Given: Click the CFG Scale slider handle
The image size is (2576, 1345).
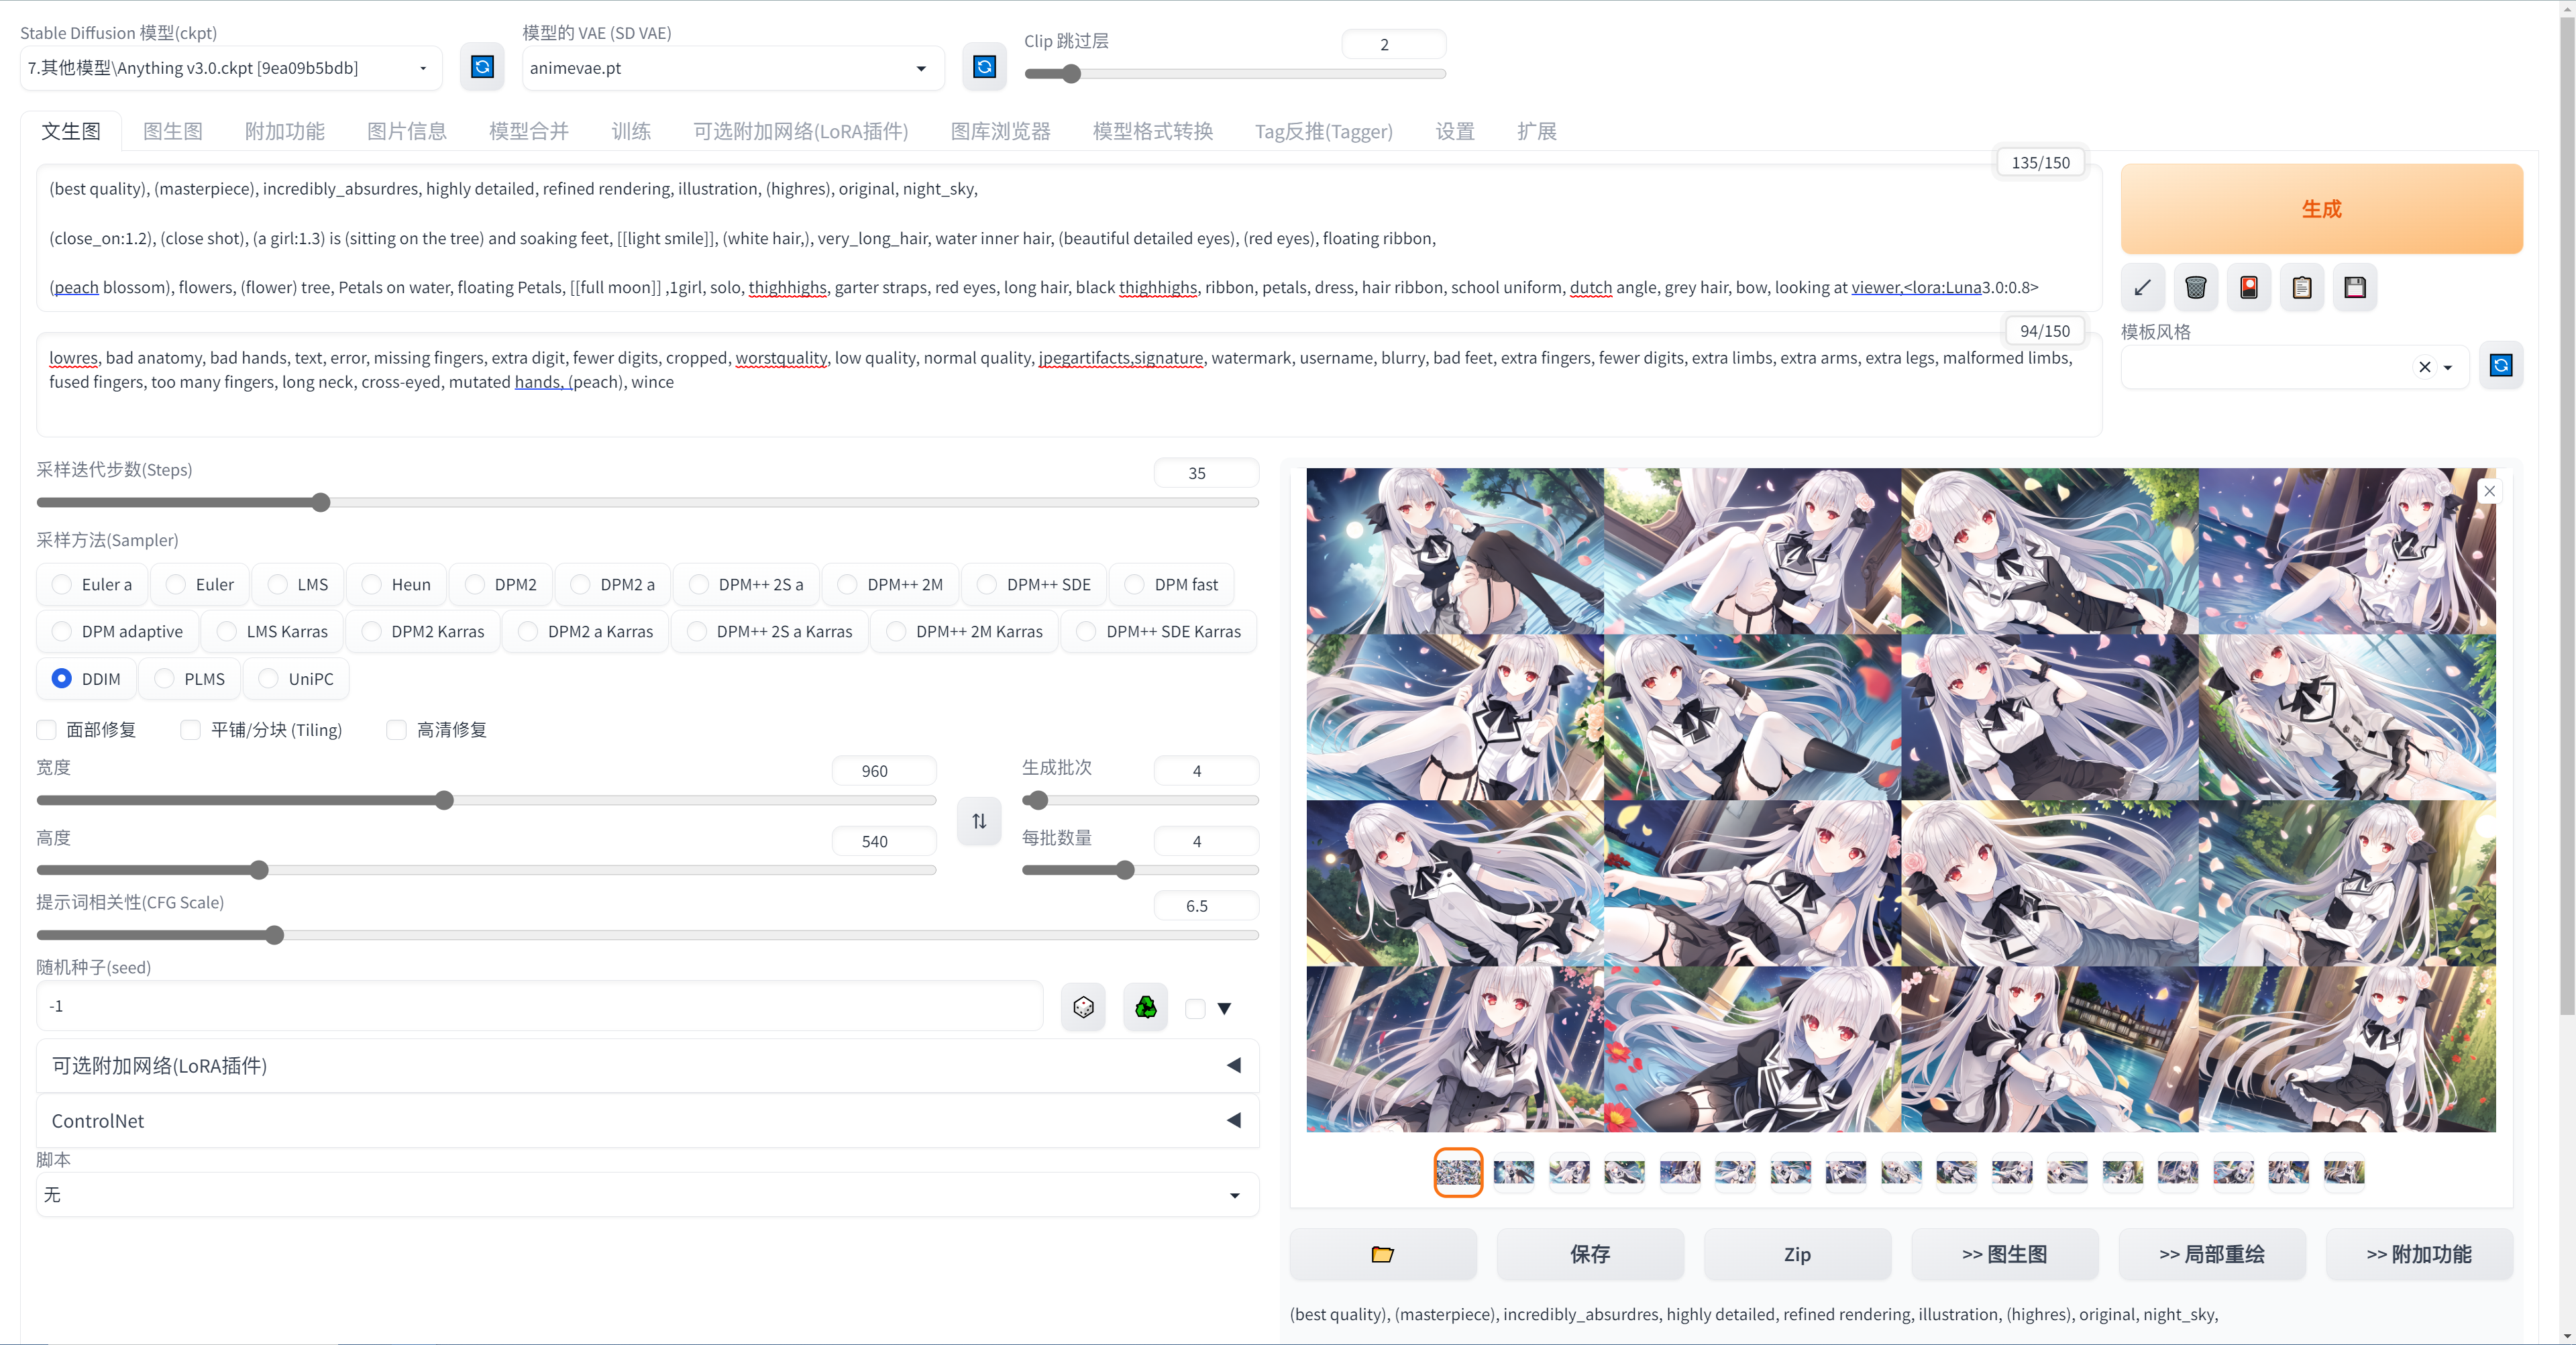Looking at the screenshot, I should pos(274,935).
